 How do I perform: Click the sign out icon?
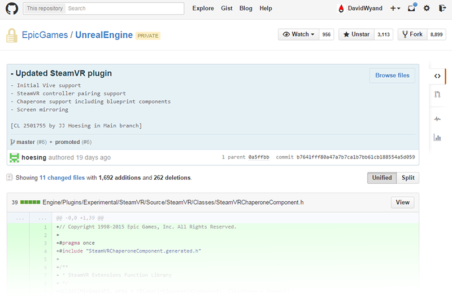pyautogui.click(x=442, y=8)
